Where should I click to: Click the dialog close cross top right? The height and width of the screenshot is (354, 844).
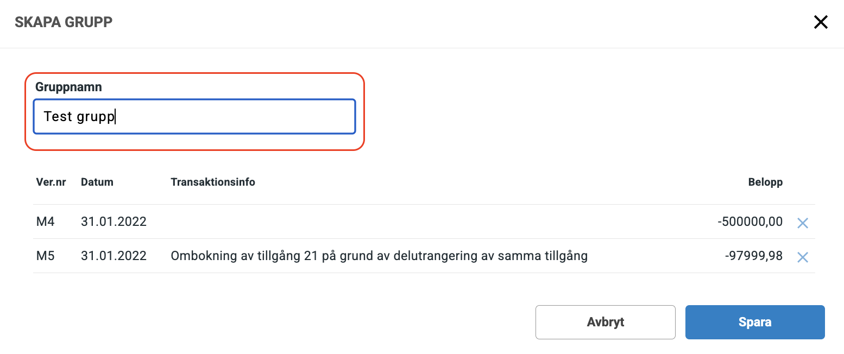pyautogui.click(x=821, y=22)
